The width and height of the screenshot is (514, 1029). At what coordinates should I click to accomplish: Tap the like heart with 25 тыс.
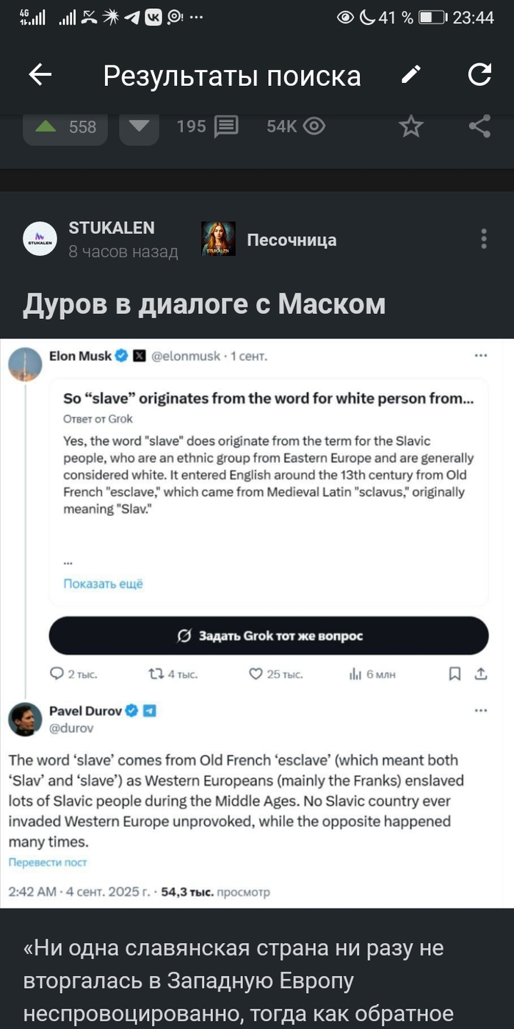[x=256, y=674]
